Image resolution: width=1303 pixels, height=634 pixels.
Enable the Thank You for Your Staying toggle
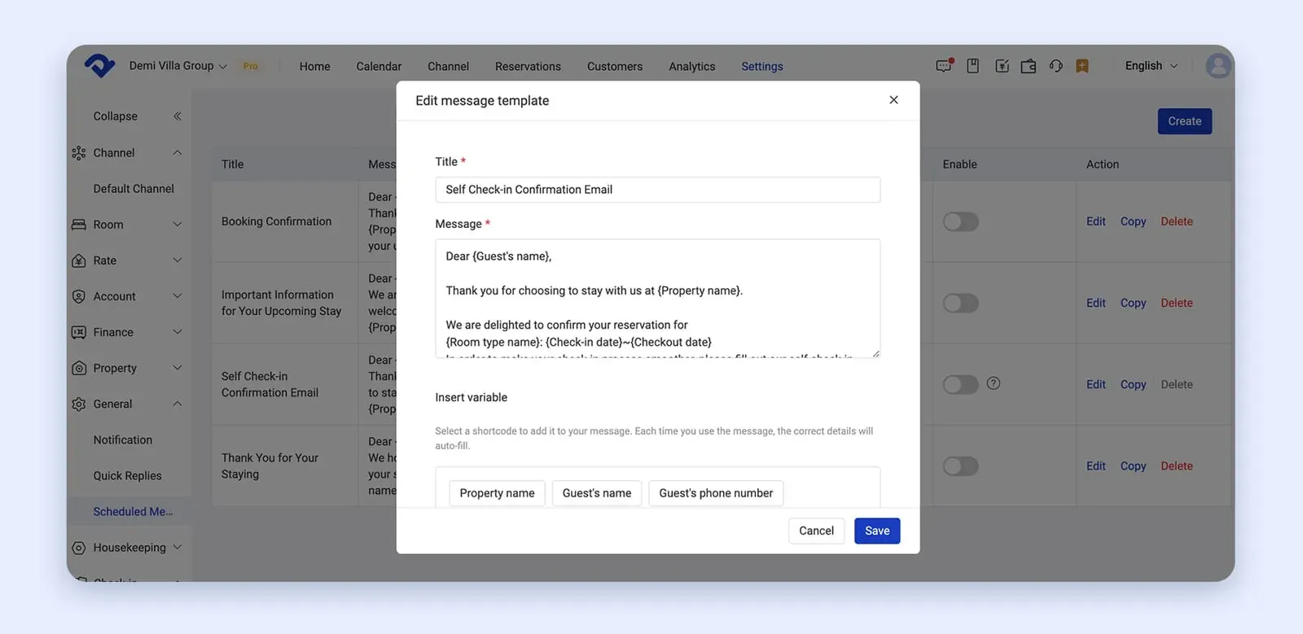[x=961, y=466]
